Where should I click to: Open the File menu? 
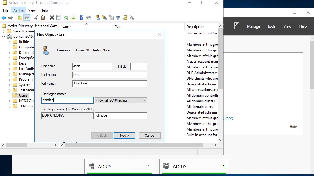click(x=6, y=10)
